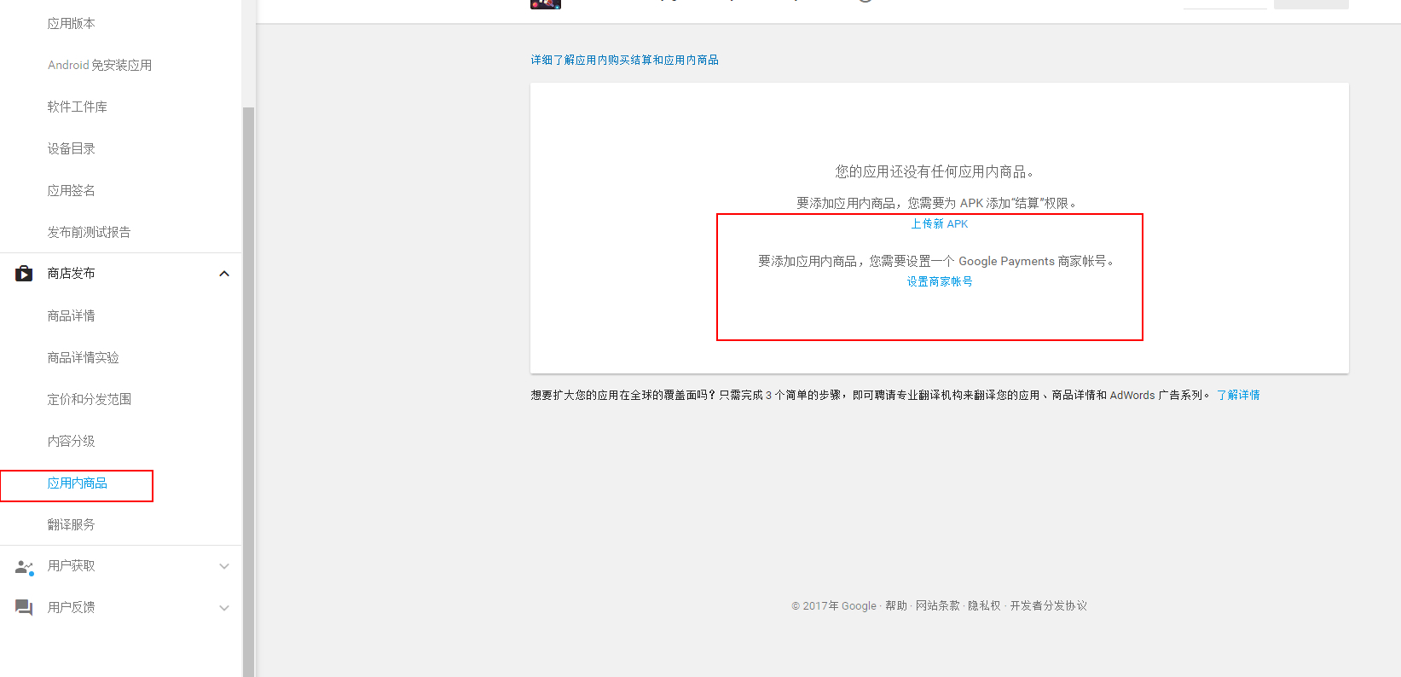Open link 详细了解应用内购买结算和应用内商品

[625, 60]
